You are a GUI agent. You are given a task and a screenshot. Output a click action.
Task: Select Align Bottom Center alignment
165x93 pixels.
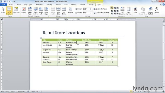pos(115,14)
